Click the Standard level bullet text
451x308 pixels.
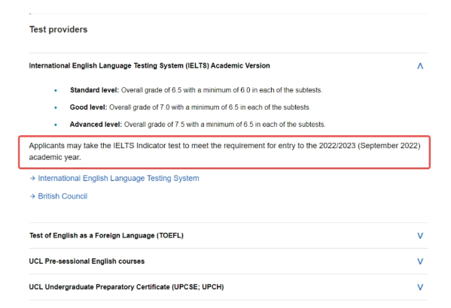[197, 90]
